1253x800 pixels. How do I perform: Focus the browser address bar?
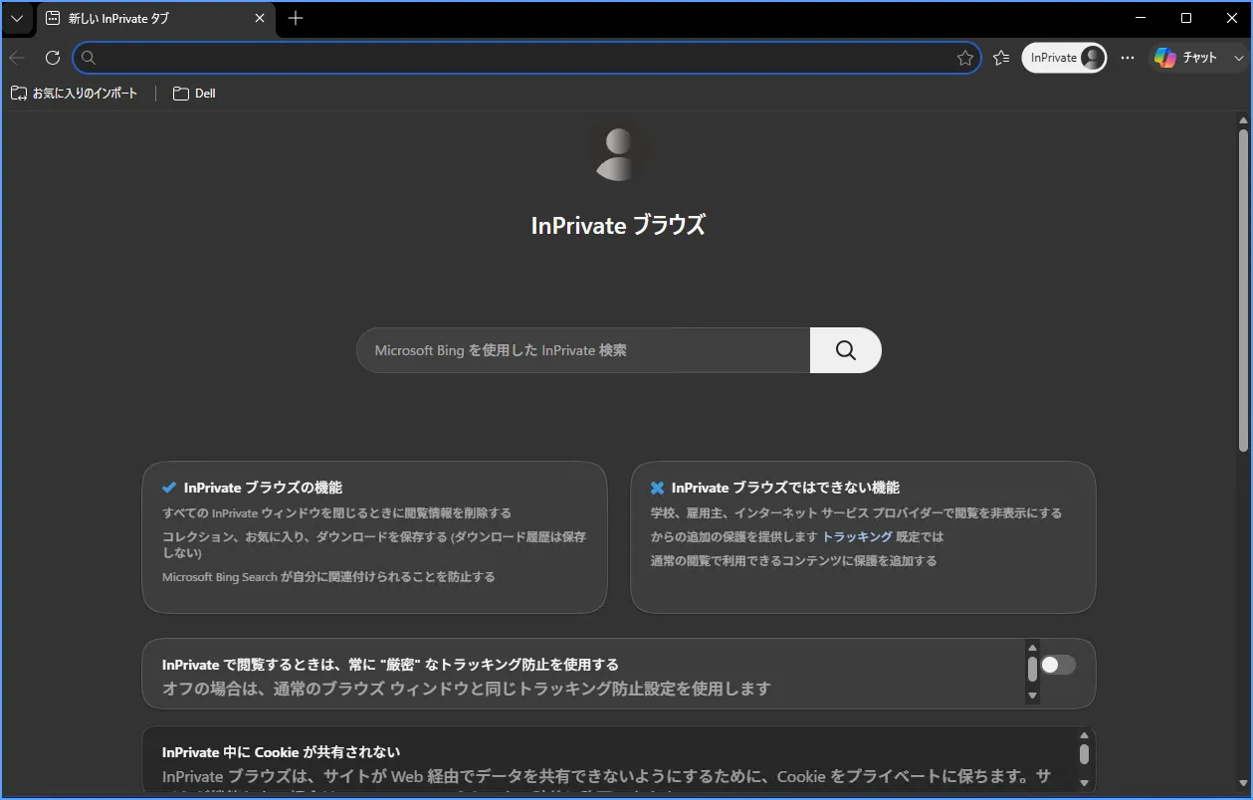point(526,58)
